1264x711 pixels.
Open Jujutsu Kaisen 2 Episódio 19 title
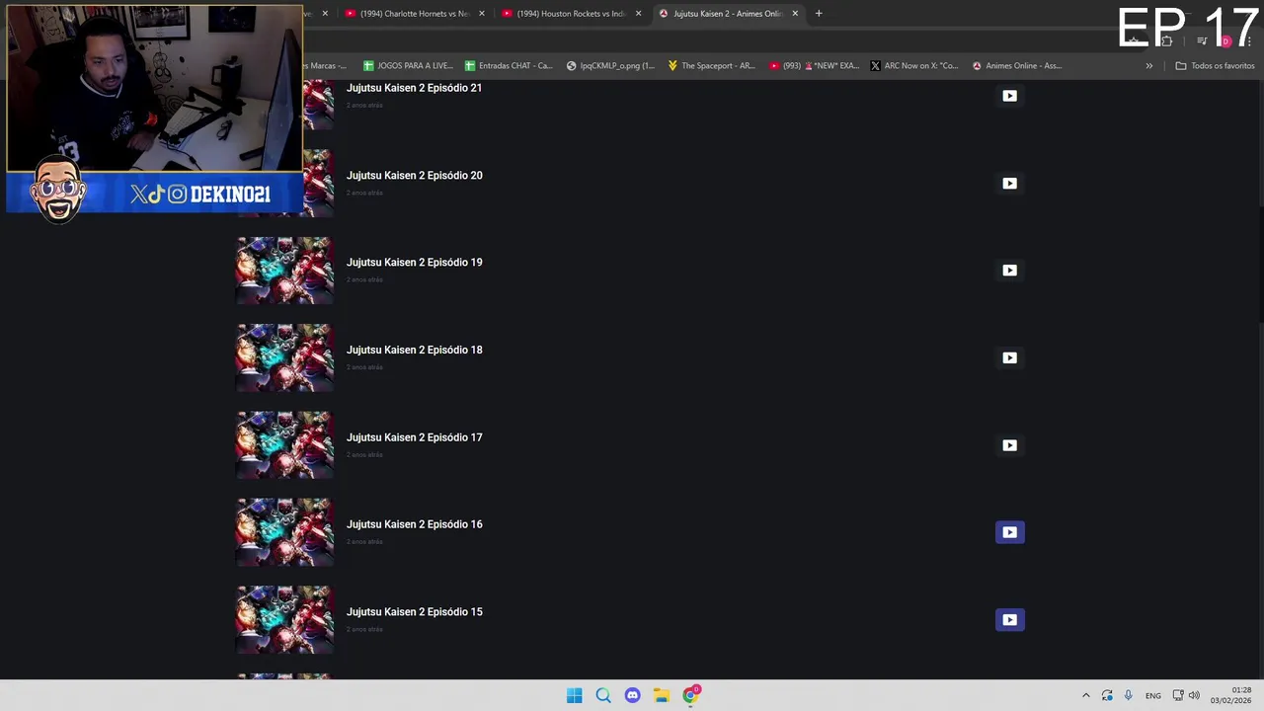pos(415,263)
